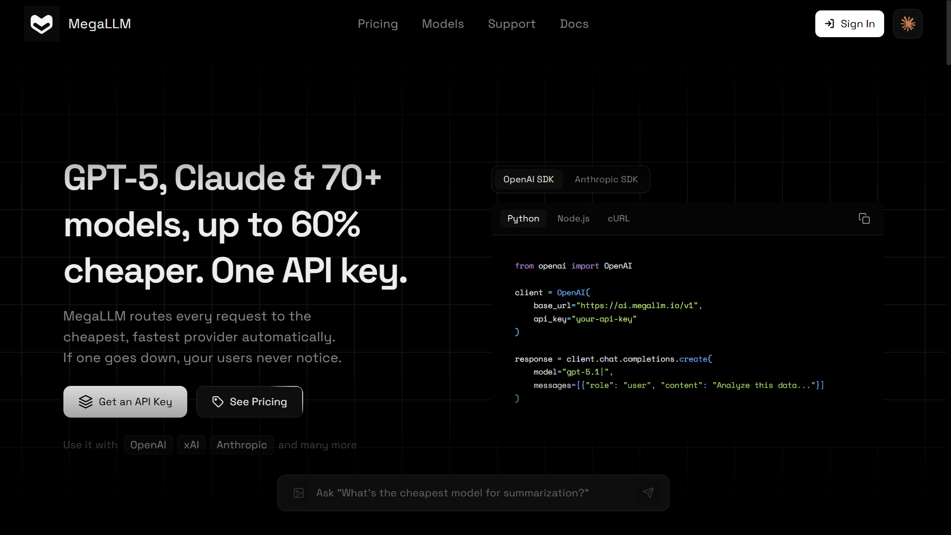This screenshot has width=951, height=535.
Task: Open the Pricing nav link
Action: coord(378,24)
